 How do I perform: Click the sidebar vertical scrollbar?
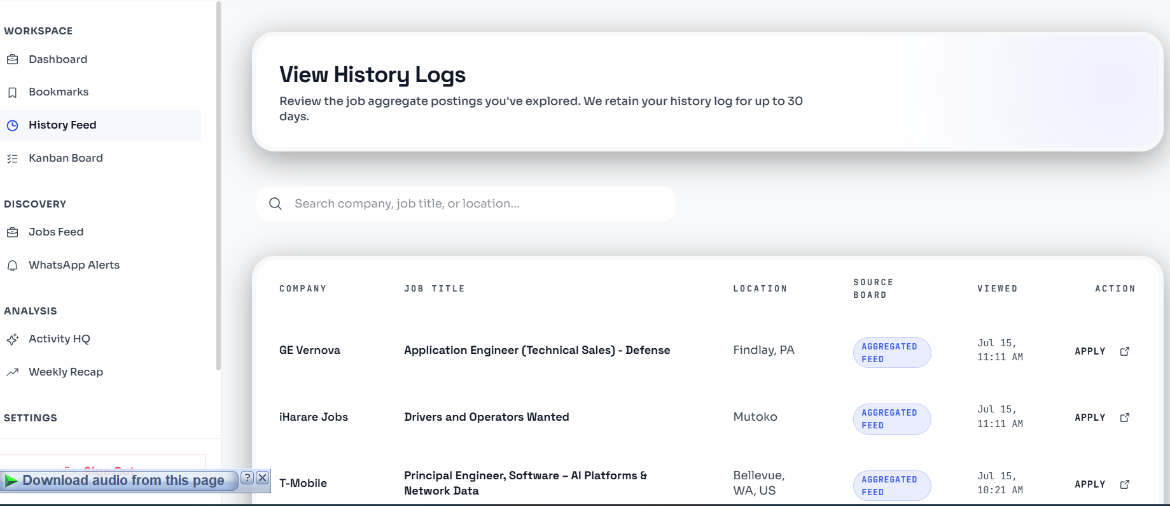(218, 186)
